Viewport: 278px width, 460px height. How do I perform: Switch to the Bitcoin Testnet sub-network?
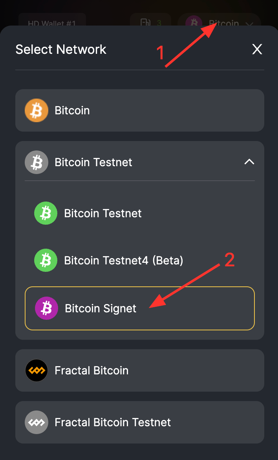(103, 213)
